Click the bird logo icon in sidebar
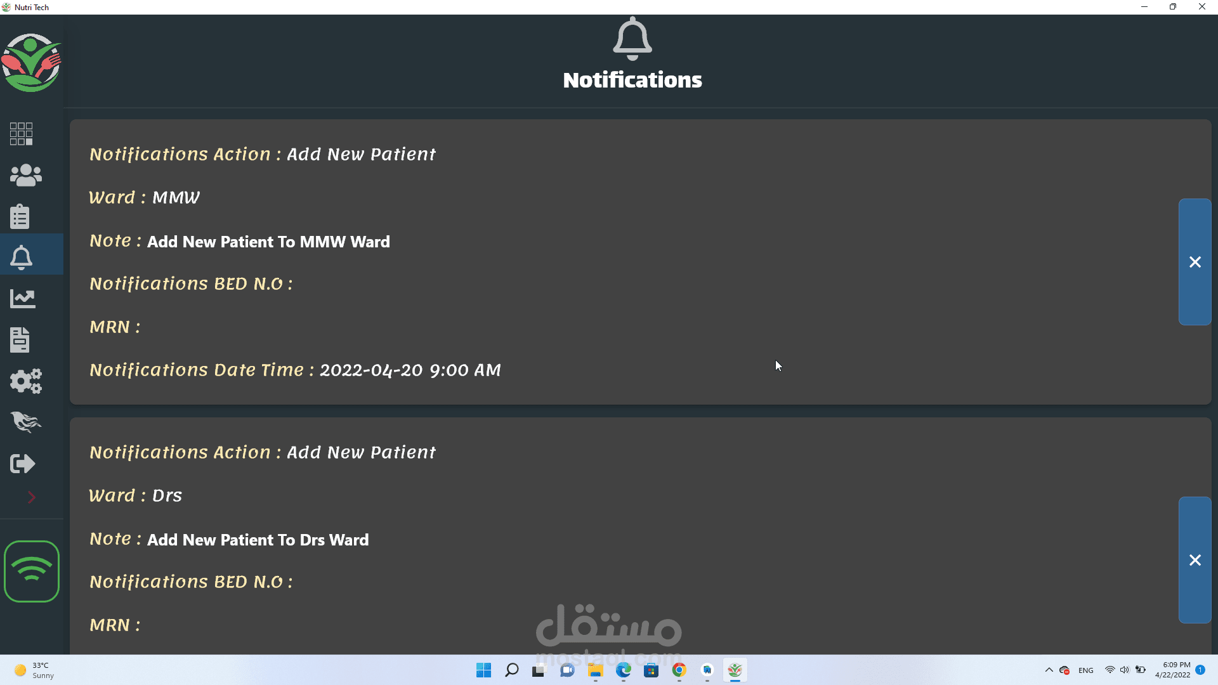The image size is (1218, 685). pyautogui.click(x=25, y=422)
